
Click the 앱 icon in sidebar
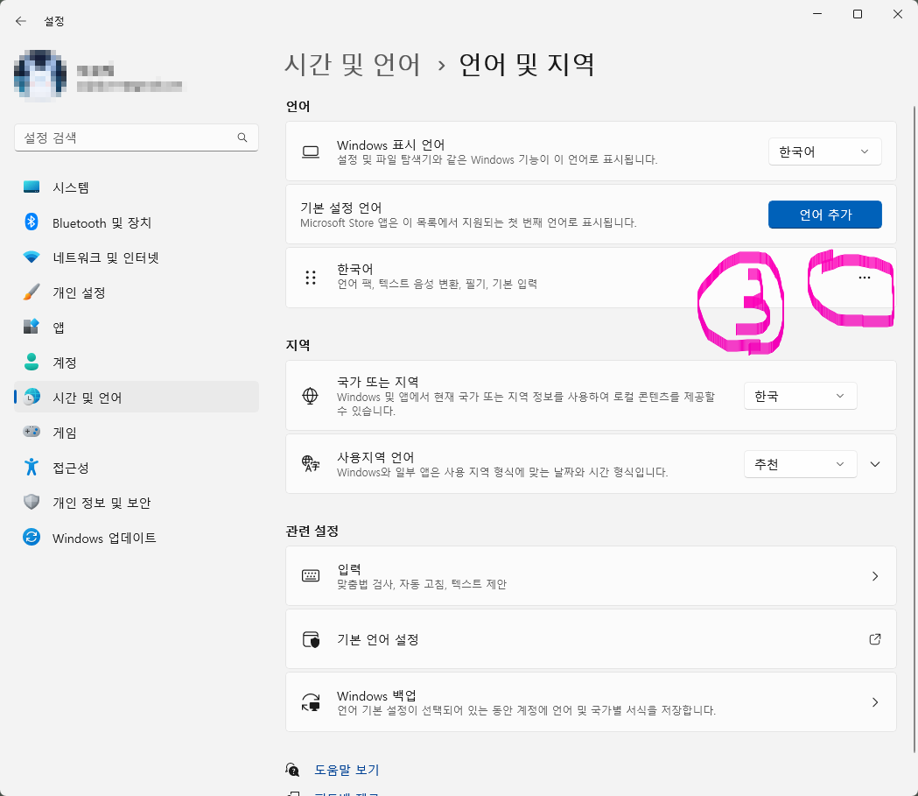31,327
